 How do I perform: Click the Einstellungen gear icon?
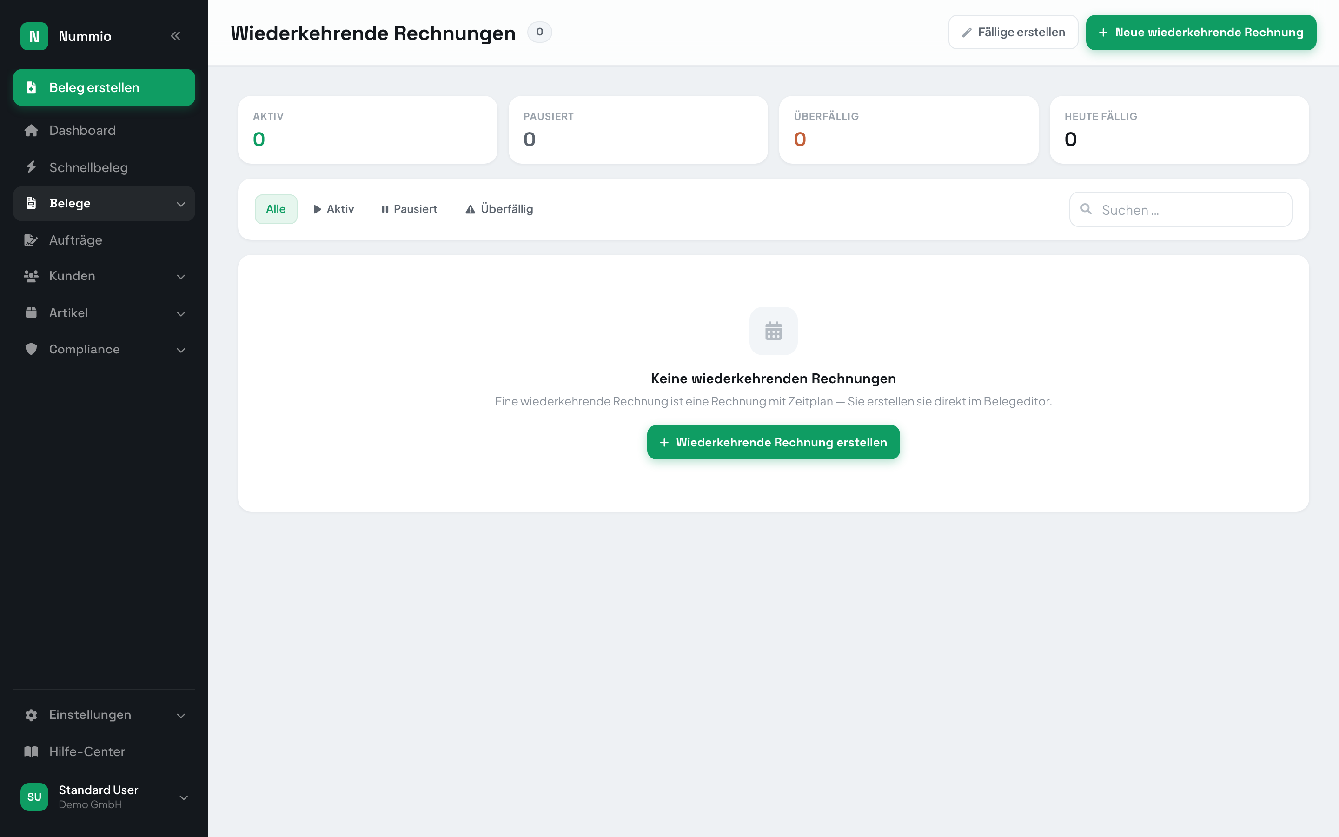[32, 715]
